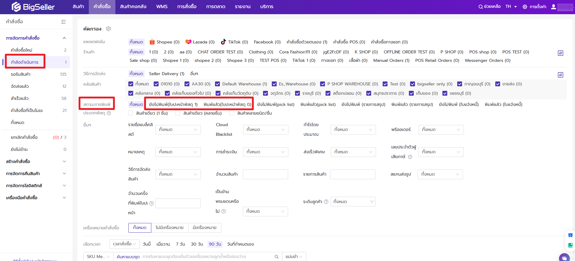Click the จำนวนสินค้า input field

click(265, 174)
